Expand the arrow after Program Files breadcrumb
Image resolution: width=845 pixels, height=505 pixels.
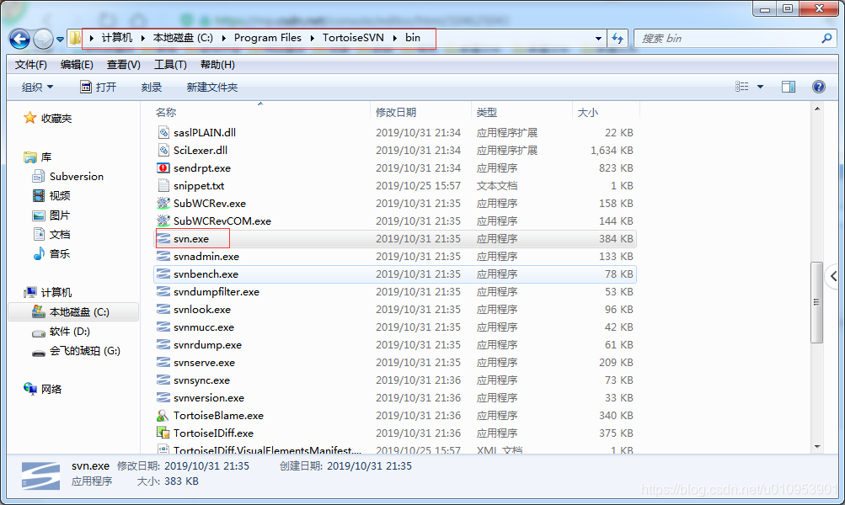pos(313,38)
